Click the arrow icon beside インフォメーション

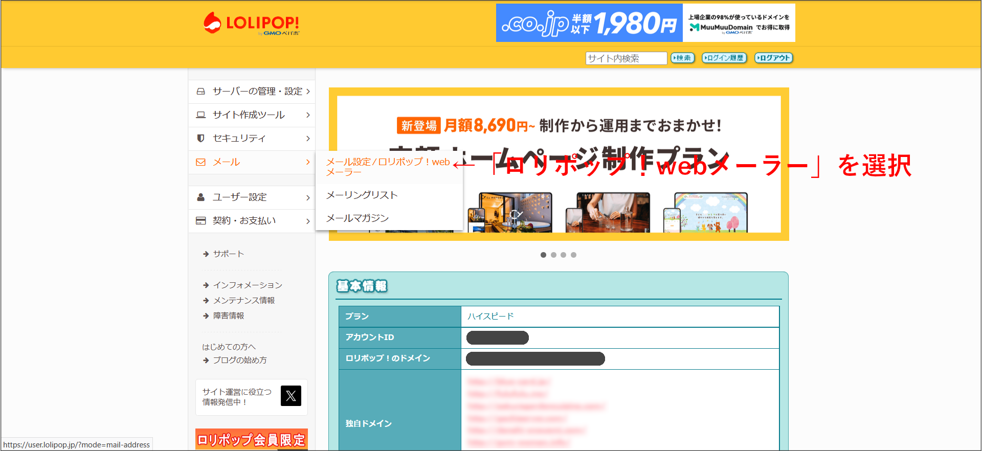206,285
